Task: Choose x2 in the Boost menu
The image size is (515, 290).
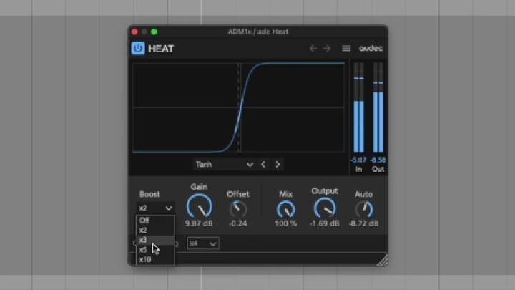Action: point(155,231)
